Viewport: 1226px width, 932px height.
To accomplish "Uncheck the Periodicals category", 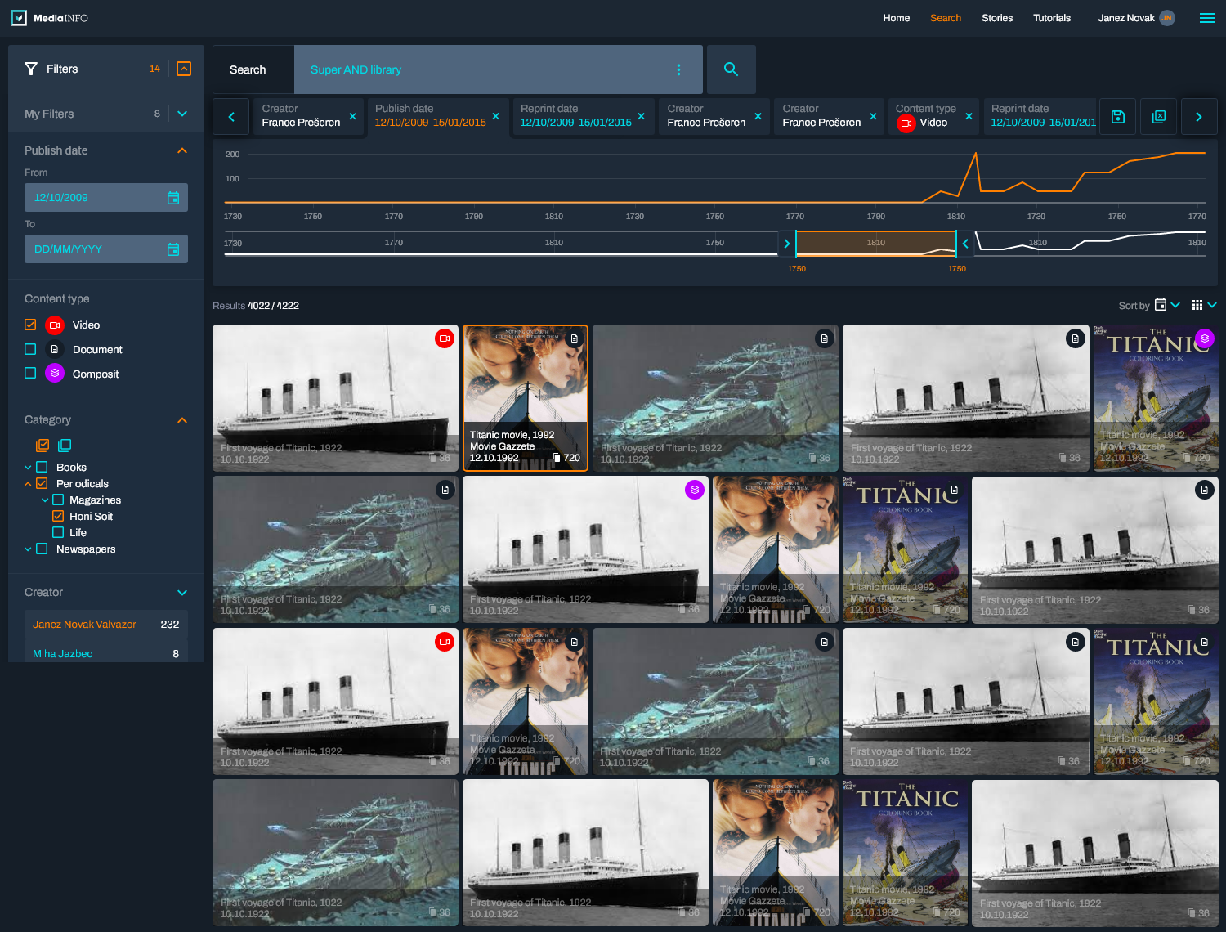I will [42, 483].
